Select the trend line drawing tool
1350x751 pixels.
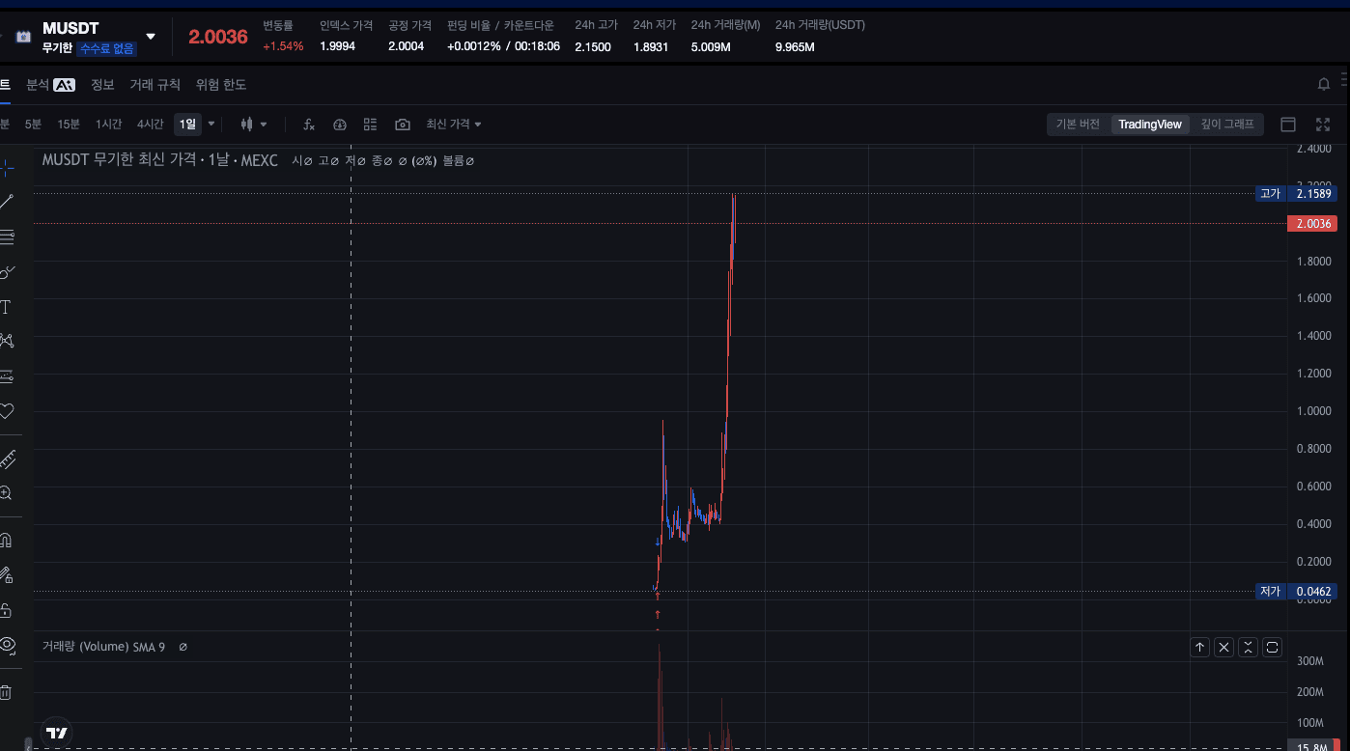(x=7, y=201)
